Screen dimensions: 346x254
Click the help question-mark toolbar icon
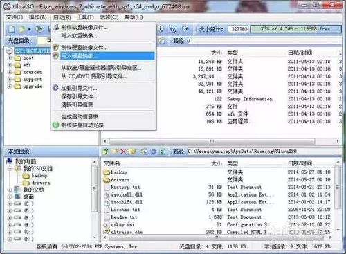pos(173,29)
